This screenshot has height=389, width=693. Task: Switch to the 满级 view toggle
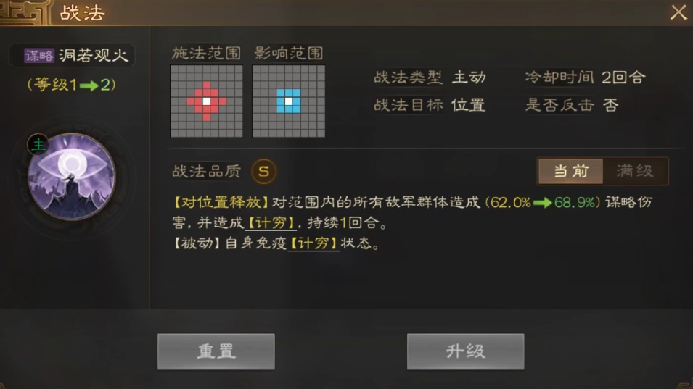tap(635, 171)
